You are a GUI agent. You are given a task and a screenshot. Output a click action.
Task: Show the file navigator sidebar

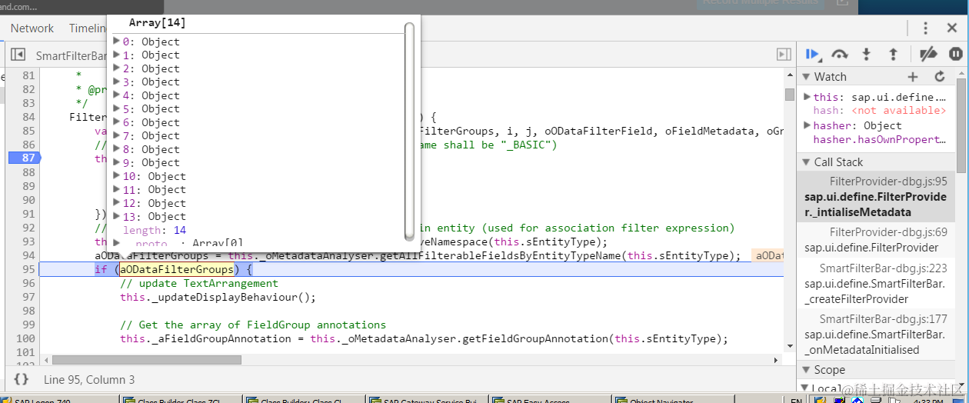[x=18, y=55]
